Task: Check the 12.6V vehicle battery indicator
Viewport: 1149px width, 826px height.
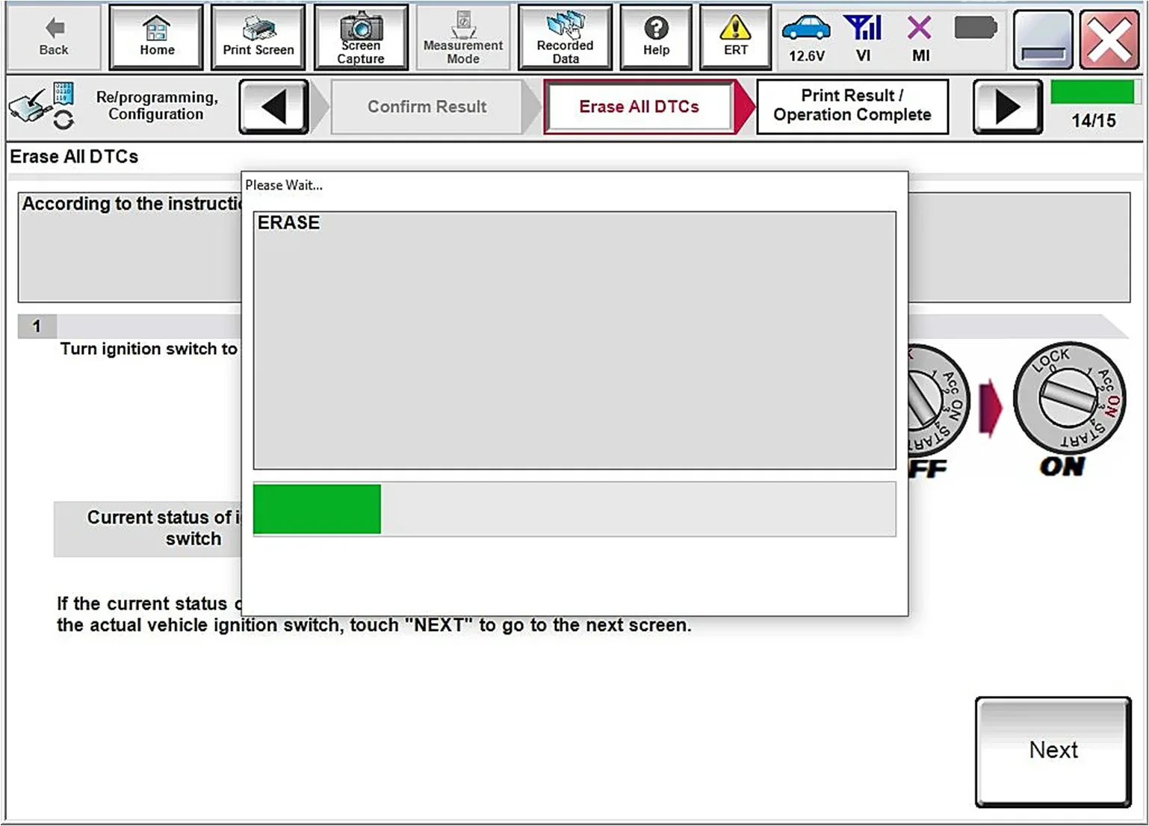Action: click(x=807, y=39)
